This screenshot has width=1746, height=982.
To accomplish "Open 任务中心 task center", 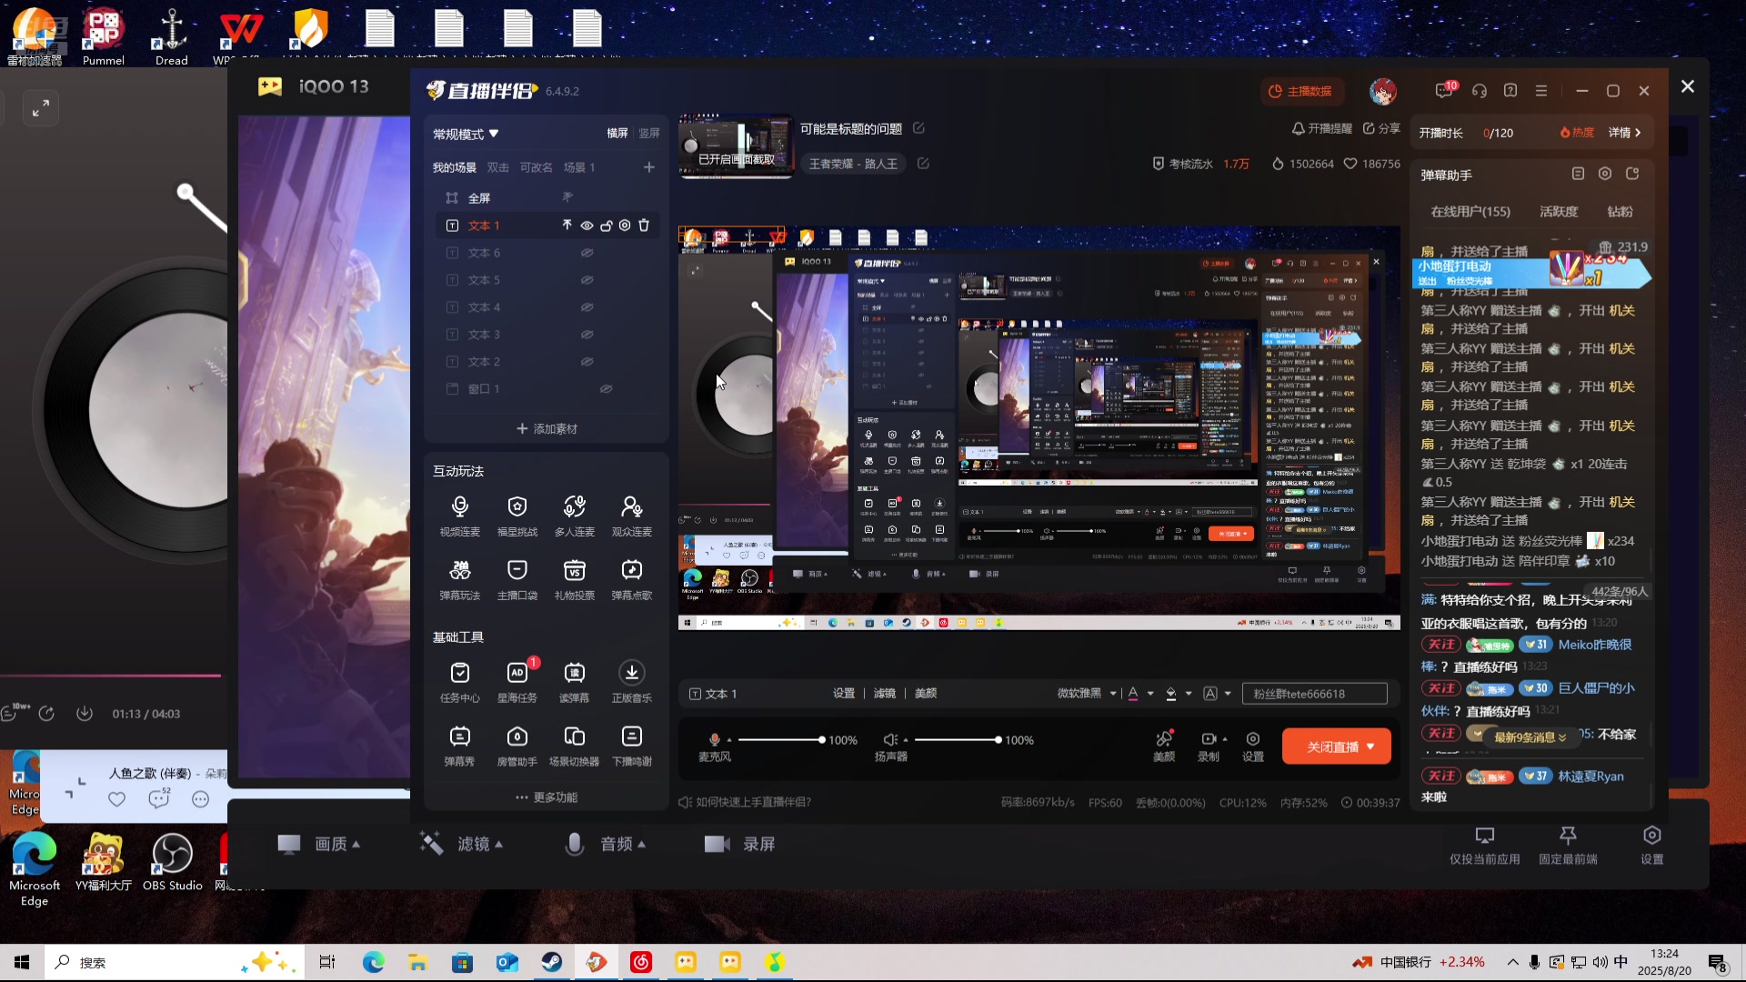I will [460, 681].
